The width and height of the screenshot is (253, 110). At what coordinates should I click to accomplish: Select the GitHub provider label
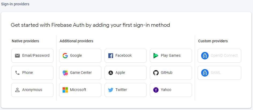coord(166,73)
